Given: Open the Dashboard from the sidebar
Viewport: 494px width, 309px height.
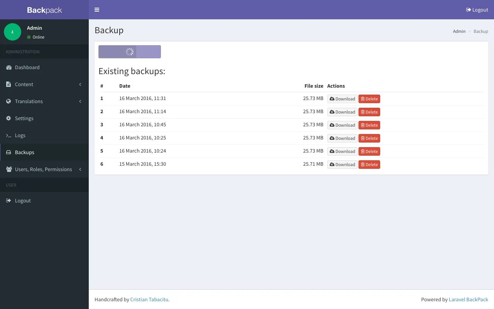Looking at the screenshot, I should pyautogui.click(x=27, y=67).
